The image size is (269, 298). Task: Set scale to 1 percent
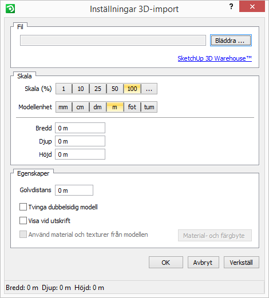coord(64,89)
